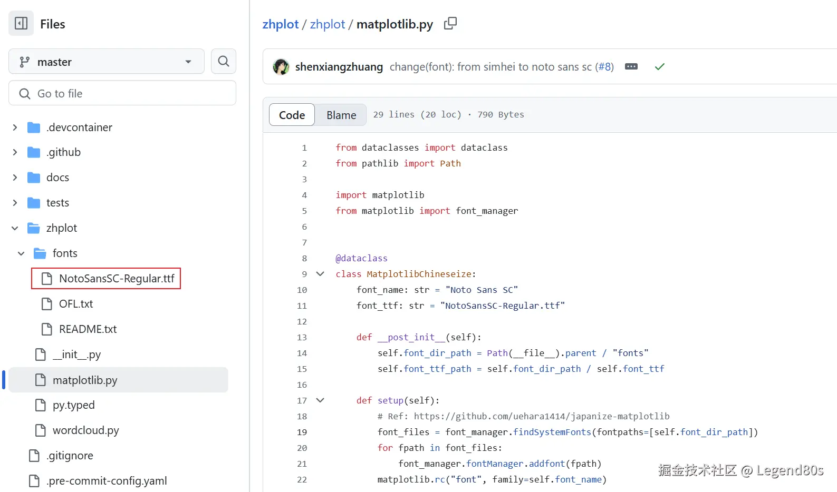Image resolution: width=837 pixels, height=492 pixels.
Task: Collapse the Files side panel icon
Action: (21, 24)
